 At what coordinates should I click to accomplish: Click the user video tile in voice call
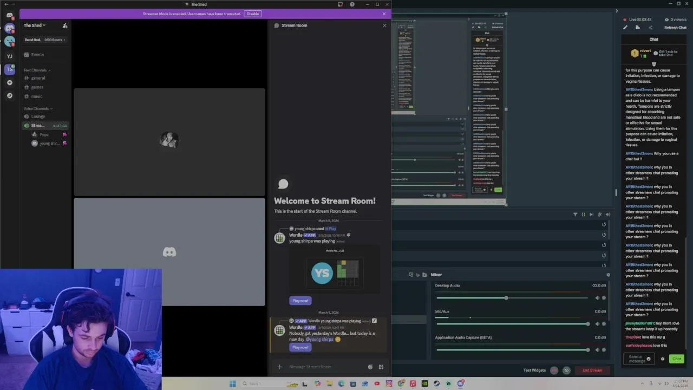tap(169, 142)
